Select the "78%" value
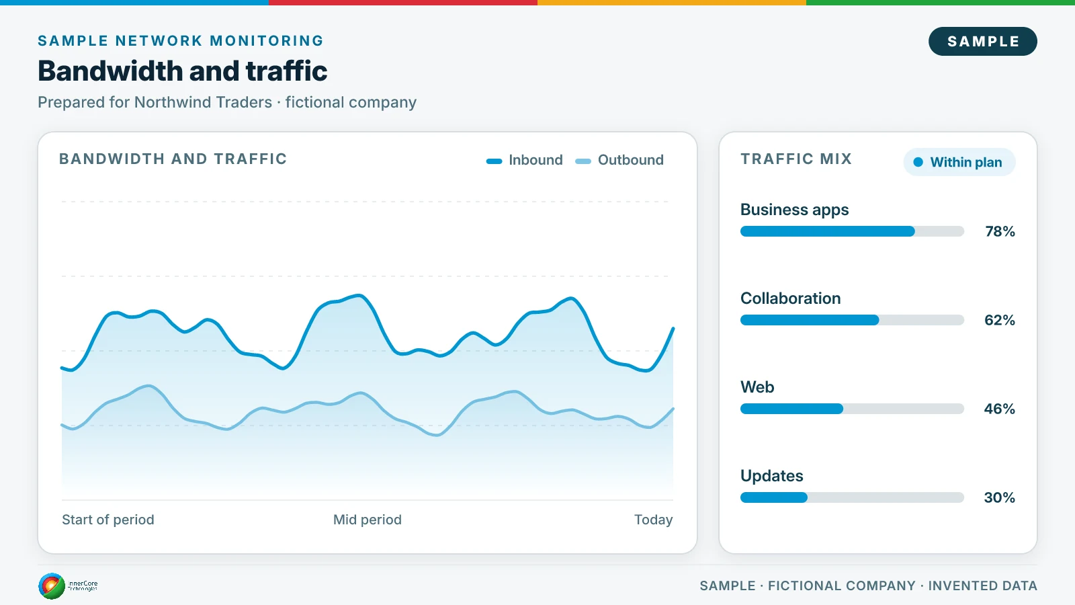Image resolution: width=1075 pixels, height=605 pixels. pyautogui.click(x=1000, y=231)
